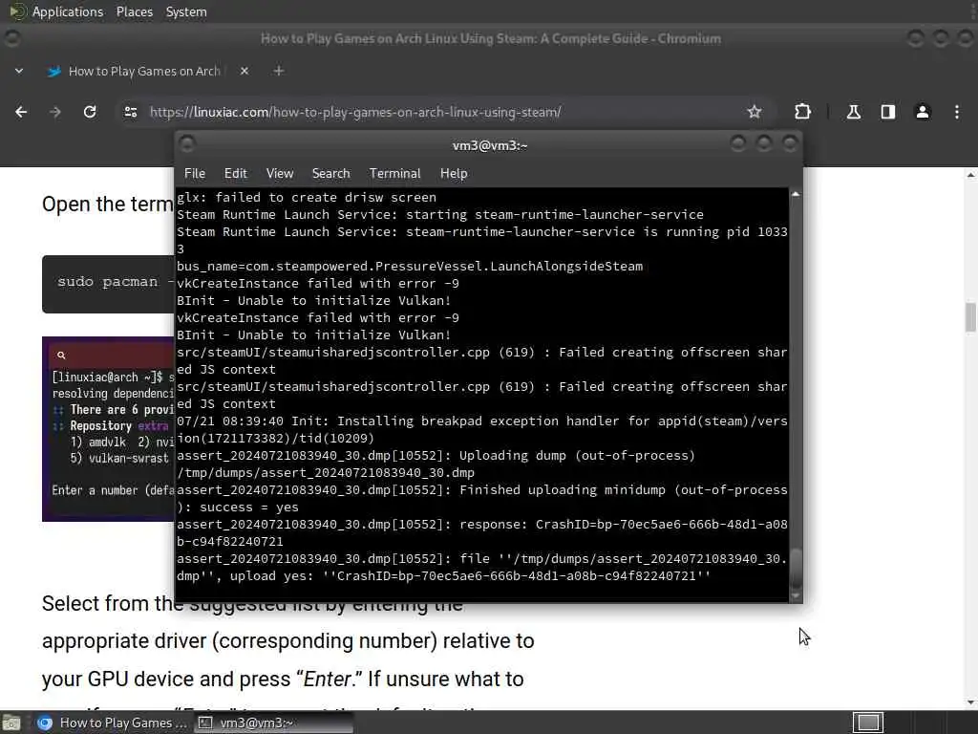
Task: Close the 'How to Play Games on Arch' tab
Action: pyautogui.click(x=244, y=71)
